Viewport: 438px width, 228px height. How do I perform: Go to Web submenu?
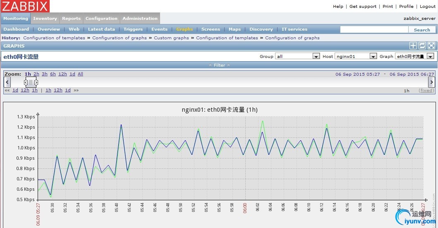pos(74,29)
